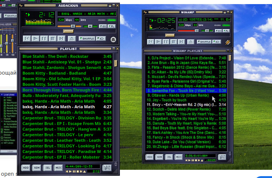
Task: Skip to next track in Winamp
Action: pyautogui.click(x=181, y=42)
